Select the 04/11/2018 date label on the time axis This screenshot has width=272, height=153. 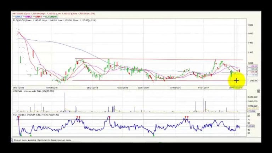[237, 88]
